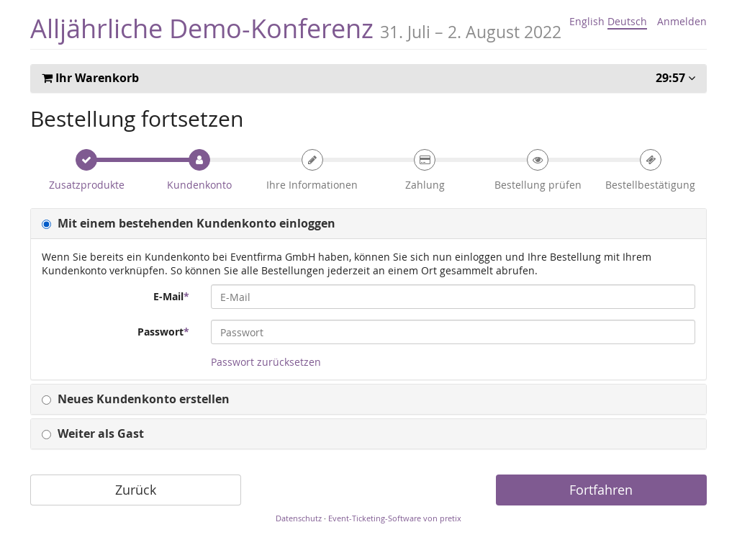
Task: Select Neues Kundenkonto erstellen option
Action: point(47,400)
